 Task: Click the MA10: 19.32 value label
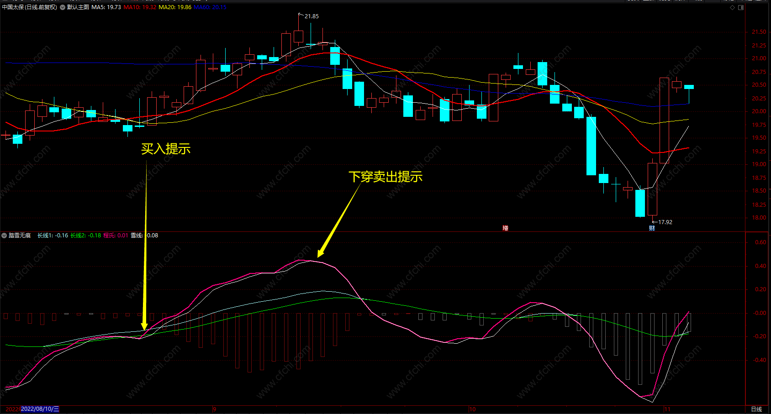(x=140, y=7)
